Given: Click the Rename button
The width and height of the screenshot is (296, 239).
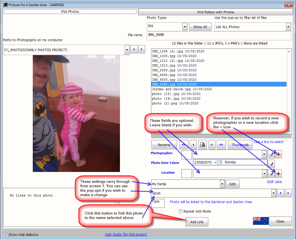Looking at the screenshot, I should click(x=164, y=145).
